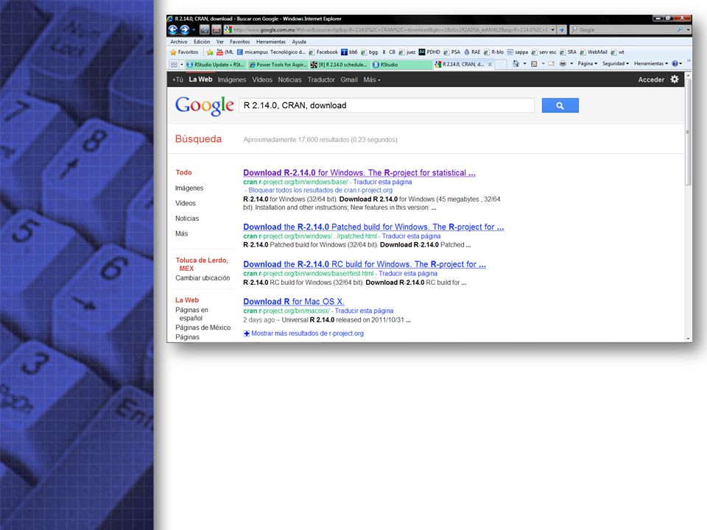Click the browser Back arrow button
The image size is (707, 530).
(172, 29)
